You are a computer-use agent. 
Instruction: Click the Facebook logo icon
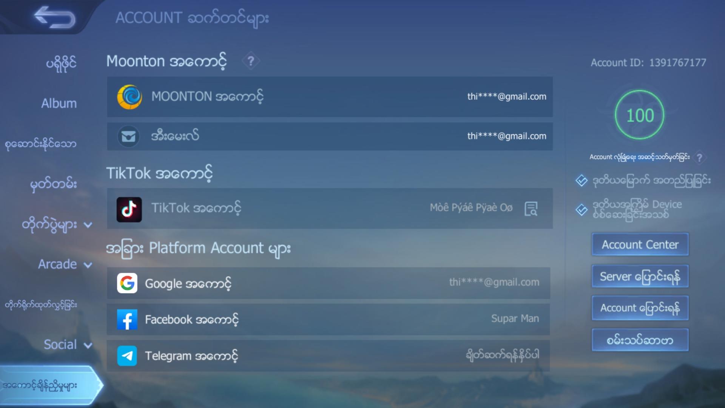(127, 319)
